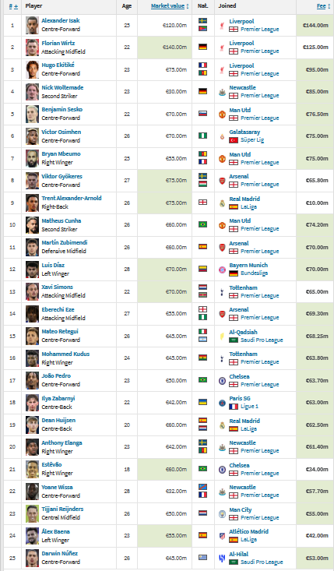Image resolution: width=334 pixels, height=571 pixels.
Task: Click the Man City club crest icon
Action: pos(222,514)
